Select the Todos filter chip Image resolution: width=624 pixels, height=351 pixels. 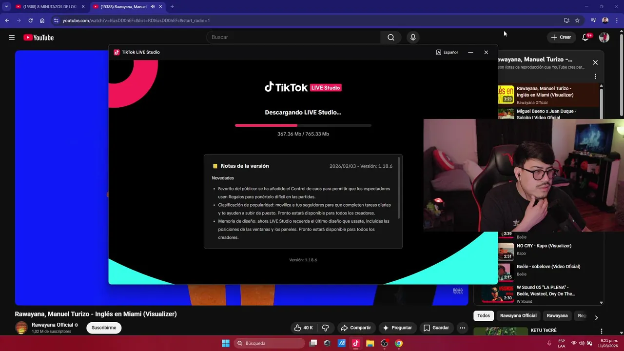[x=484, y=315]
